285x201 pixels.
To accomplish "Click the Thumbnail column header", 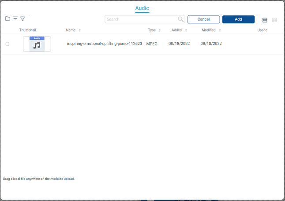I will click(28, 30).
